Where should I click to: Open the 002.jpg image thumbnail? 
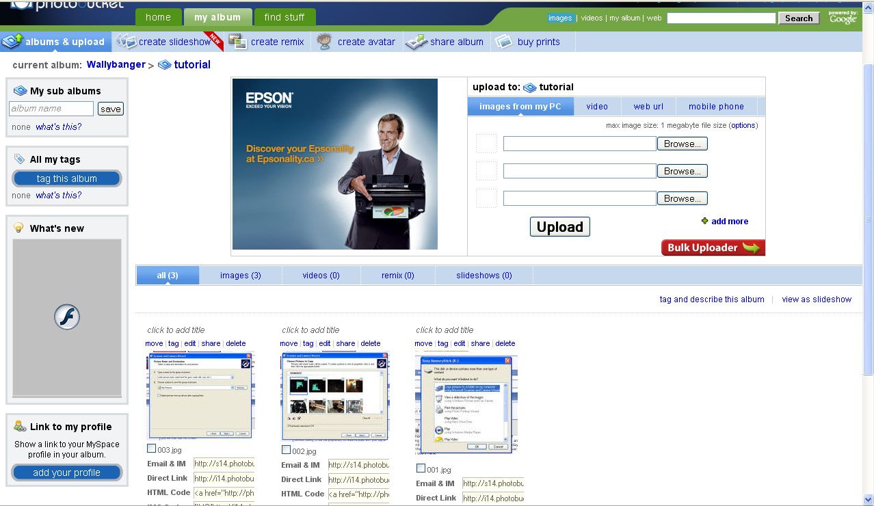[x=334, y=397]
